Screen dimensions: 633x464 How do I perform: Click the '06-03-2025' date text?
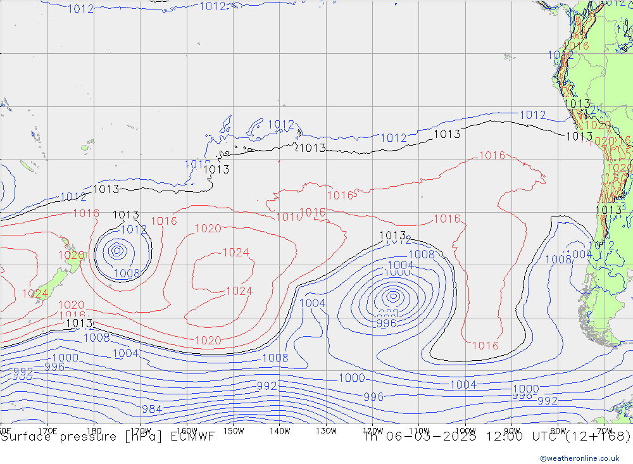click(430, 437)
